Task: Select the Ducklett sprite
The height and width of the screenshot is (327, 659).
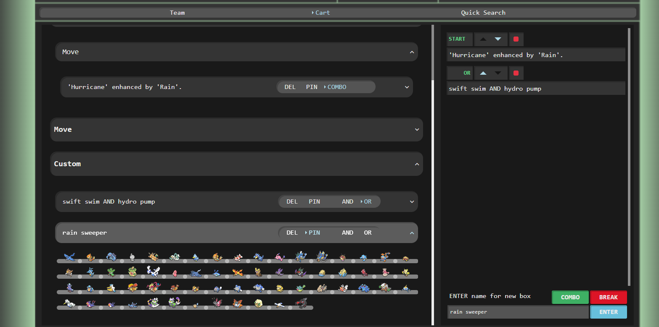Action: 196,257
